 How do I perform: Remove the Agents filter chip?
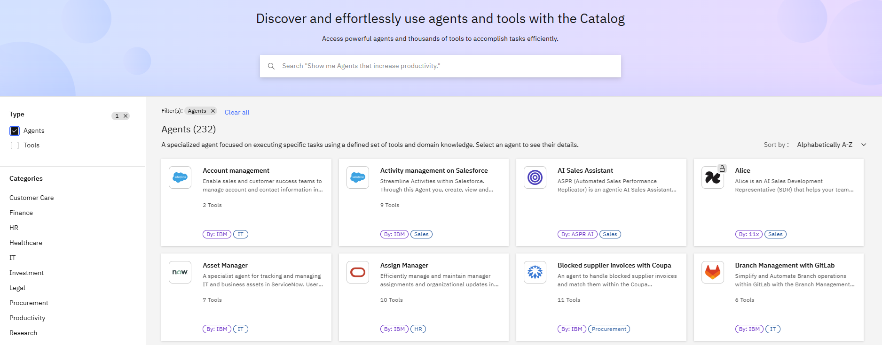(213, 111)
